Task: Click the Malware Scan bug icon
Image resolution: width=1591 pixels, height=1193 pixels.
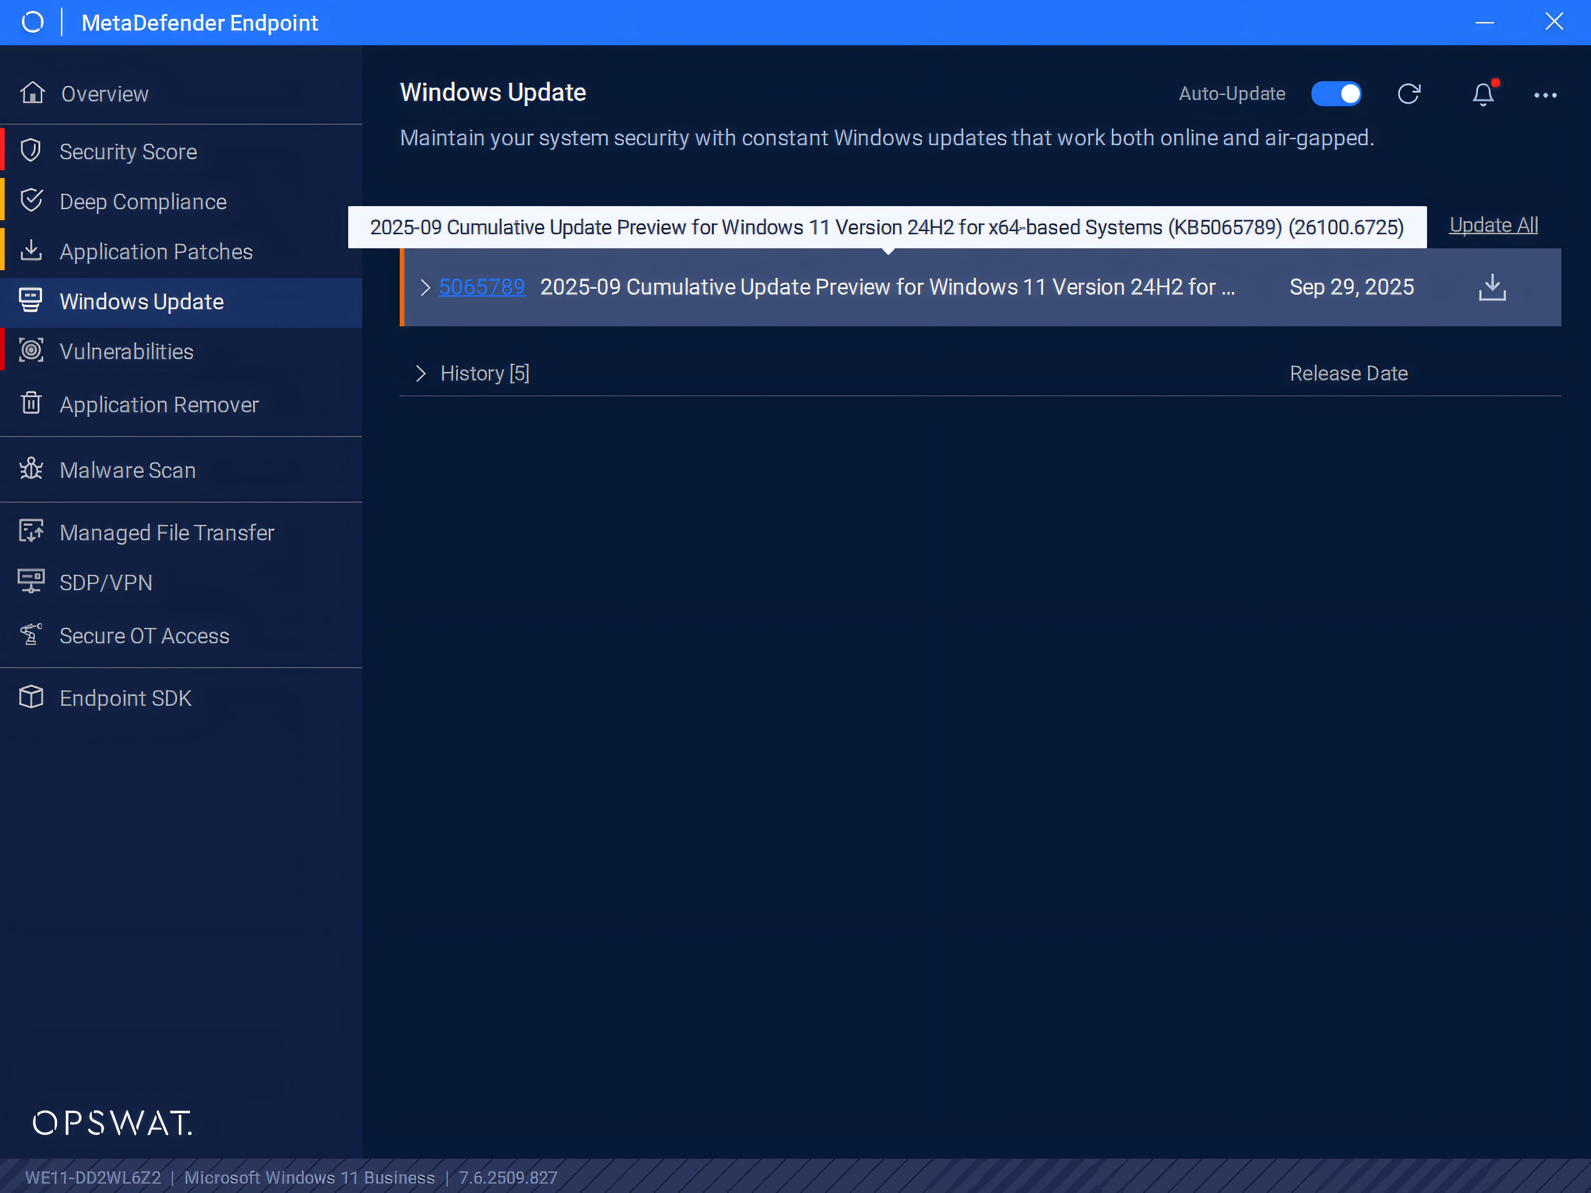Action: click(x=31, y=469)
